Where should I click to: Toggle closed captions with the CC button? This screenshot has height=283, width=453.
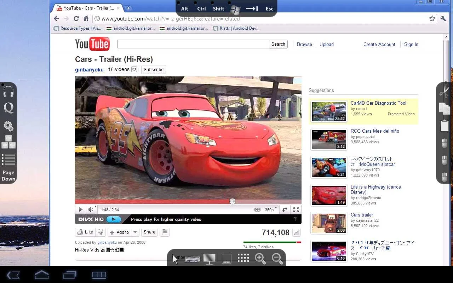click(258, 210)
